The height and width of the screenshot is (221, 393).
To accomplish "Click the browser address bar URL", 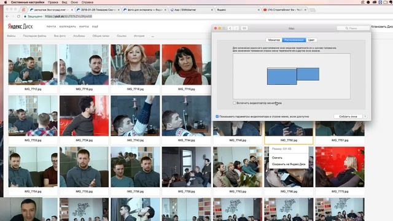I will click(x=68, y=17).
